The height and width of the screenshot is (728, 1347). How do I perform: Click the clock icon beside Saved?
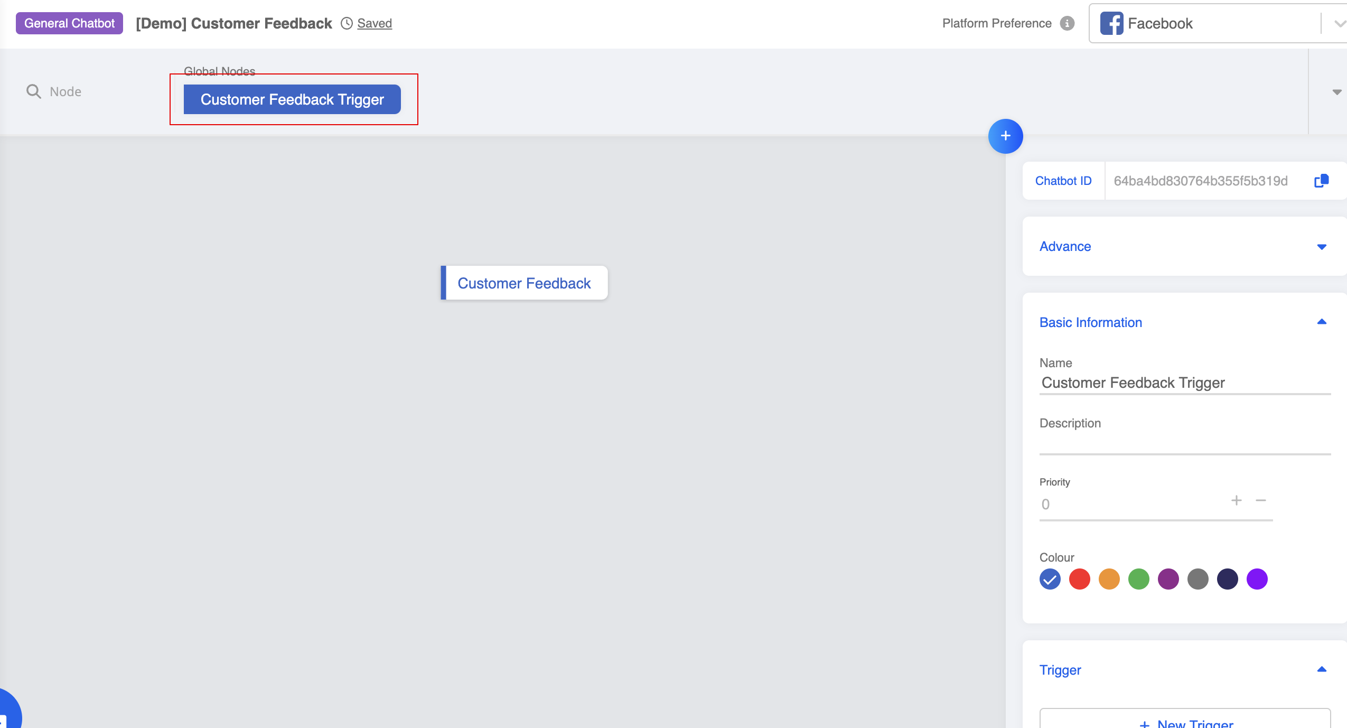347,23
